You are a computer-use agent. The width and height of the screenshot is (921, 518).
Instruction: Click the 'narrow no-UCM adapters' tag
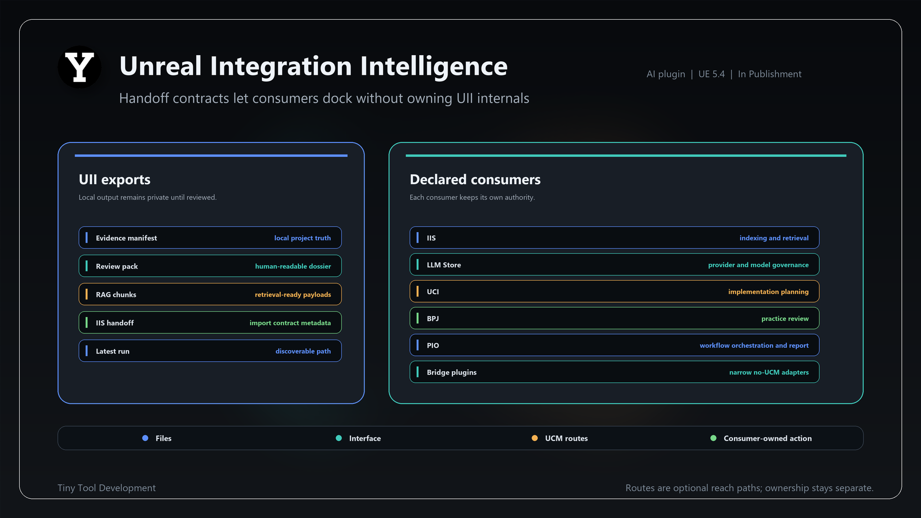769,372
